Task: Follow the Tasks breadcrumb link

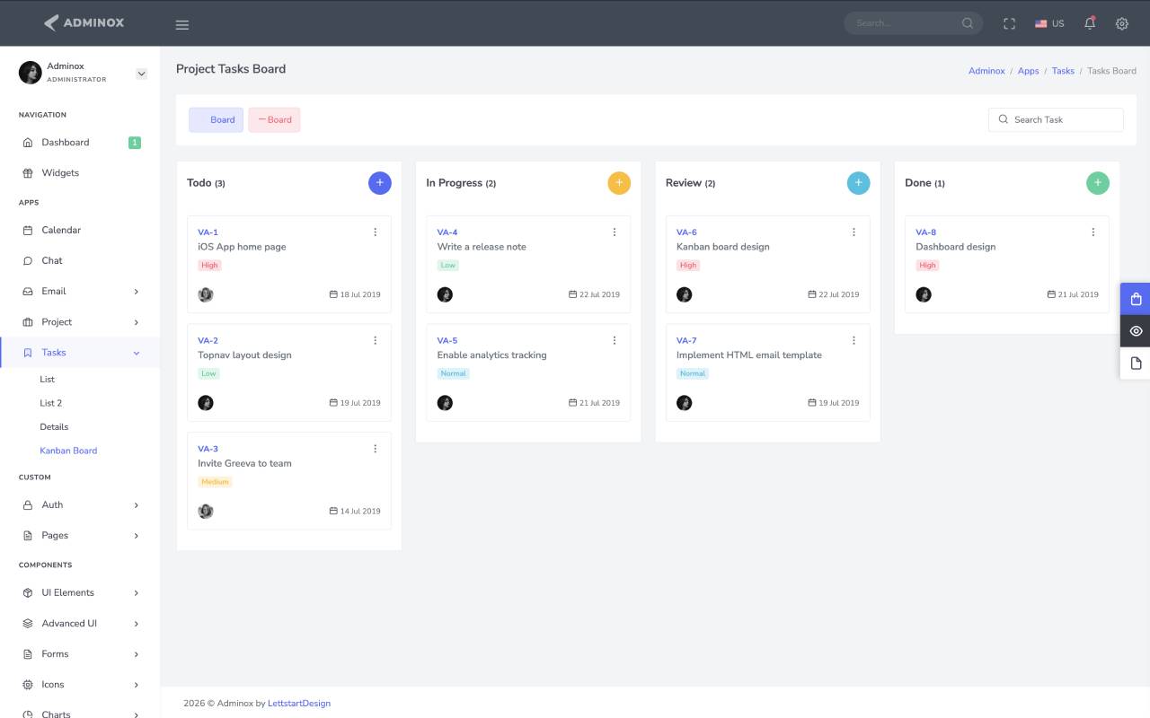Action: coord(1063,71)
